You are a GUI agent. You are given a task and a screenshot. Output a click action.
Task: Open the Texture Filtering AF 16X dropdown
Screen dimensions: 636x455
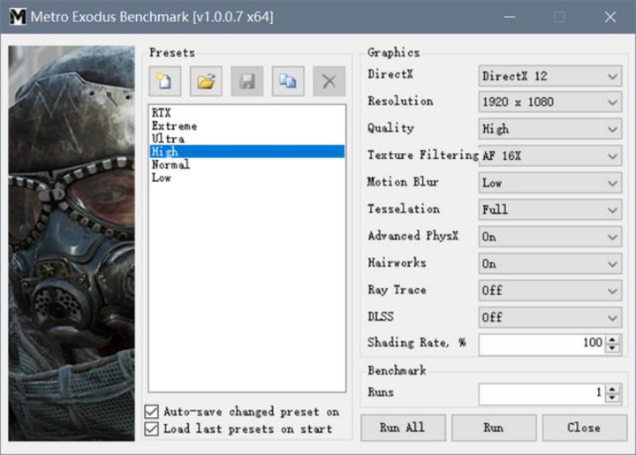point(550,155)
